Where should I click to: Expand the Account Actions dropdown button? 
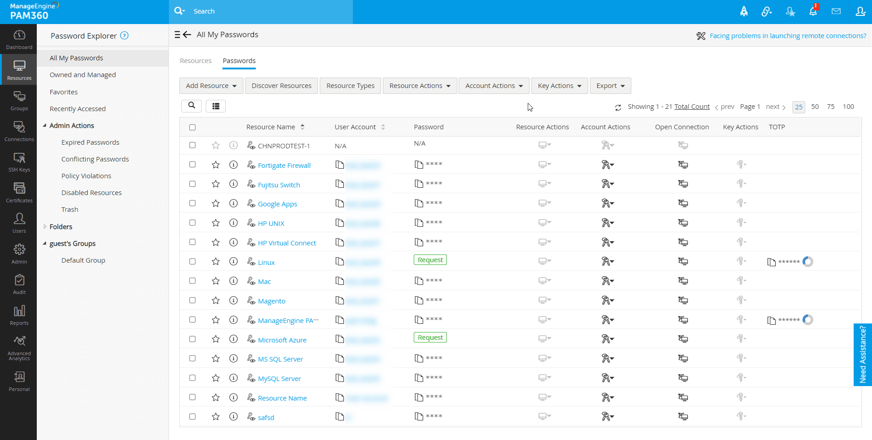494,86
